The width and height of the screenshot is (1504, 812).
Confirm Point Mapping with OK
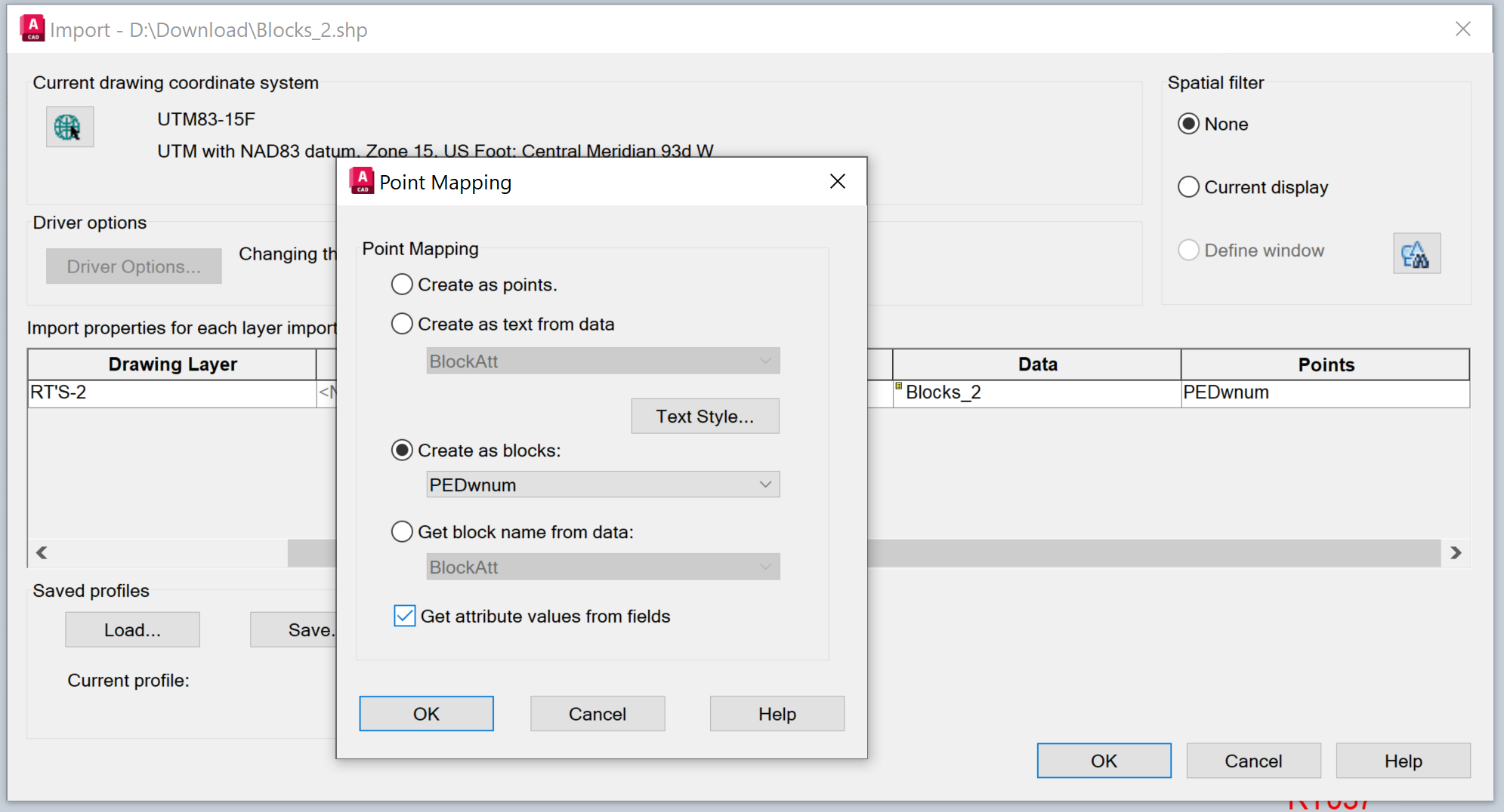pos(426,713)
